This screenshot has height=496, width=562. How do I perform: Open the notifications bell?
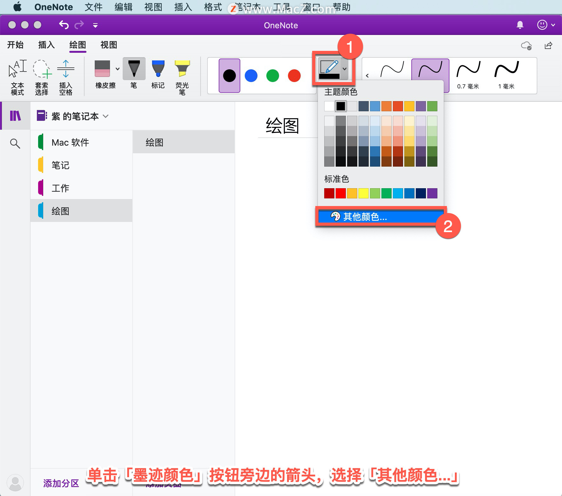coord(520,25)
